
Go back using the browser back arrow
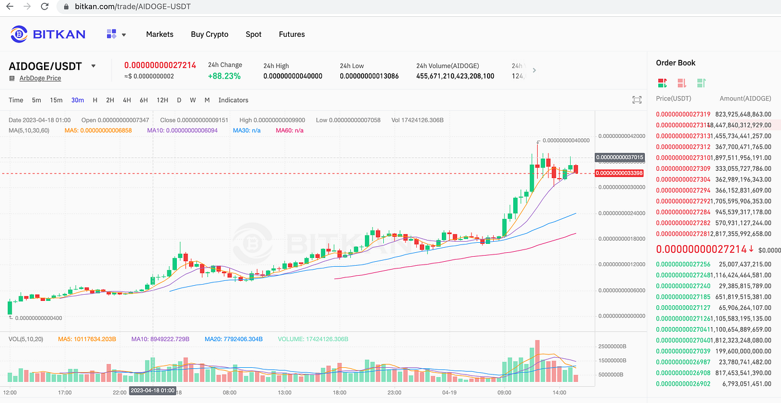pos(10,7)
